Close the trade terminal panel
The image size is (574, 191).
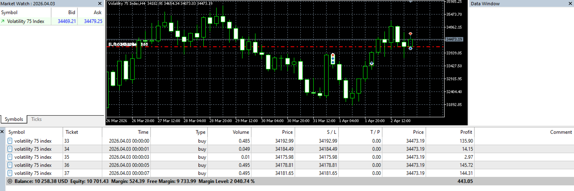pos(2,132)
